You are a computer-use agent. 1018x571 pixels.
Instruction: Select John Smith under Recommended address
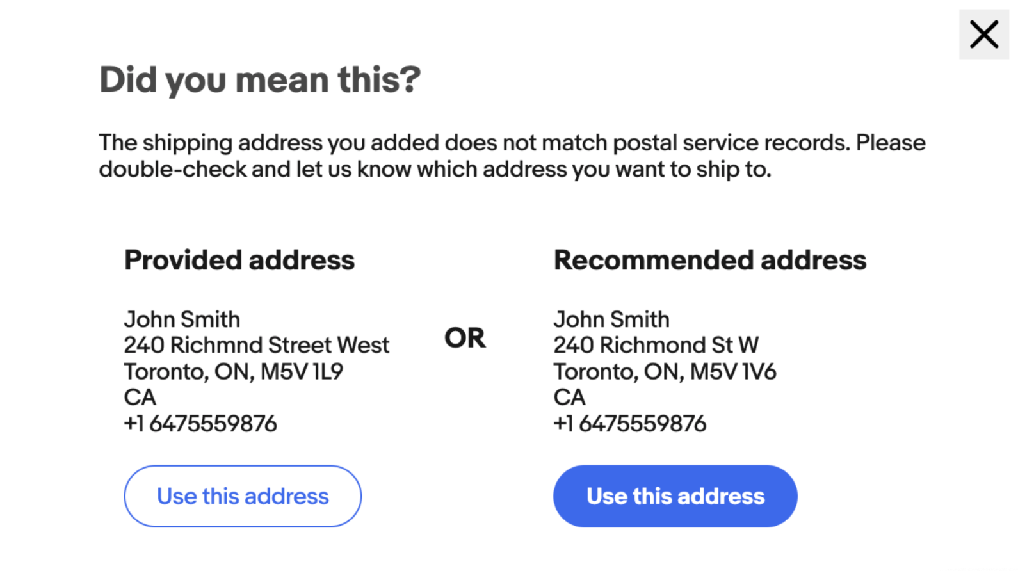pyautogui.click(x=611, y=319)
